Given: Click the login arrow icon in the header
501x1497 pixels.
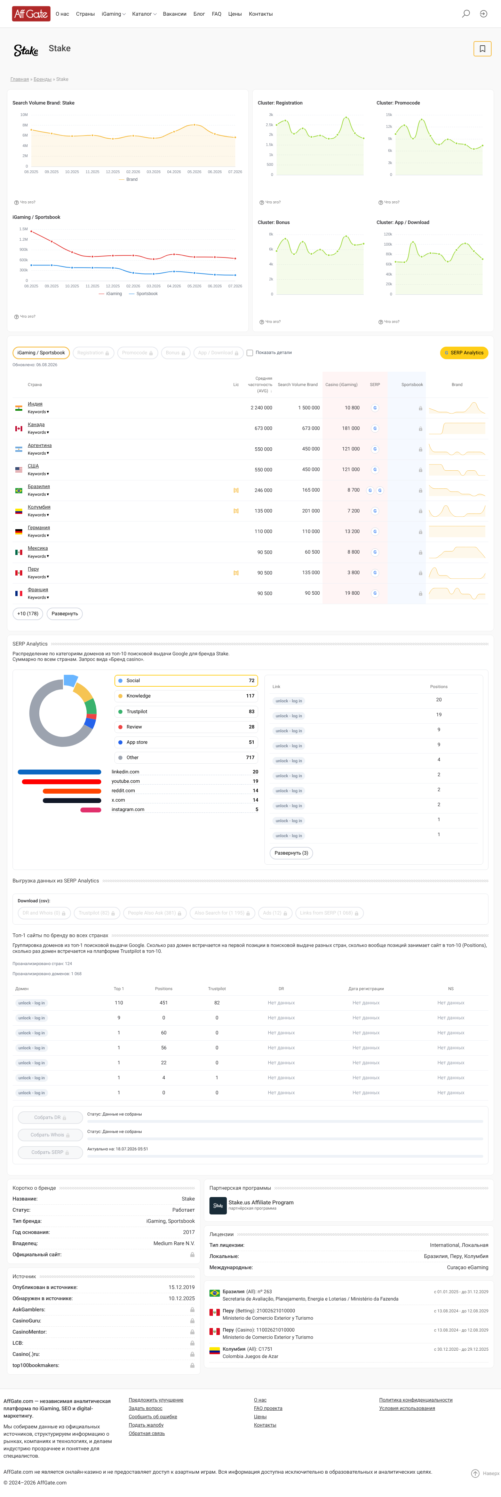Looking at the screenshot, I should pyautogui.click(x=484, y=14).
